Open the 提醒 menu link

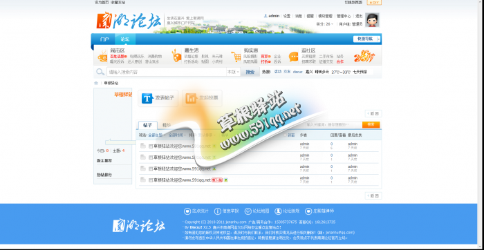pos(310,16)
